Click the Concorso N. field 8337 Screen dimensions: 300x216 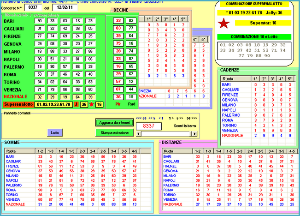pyautogui.click(x=33, y=7)
